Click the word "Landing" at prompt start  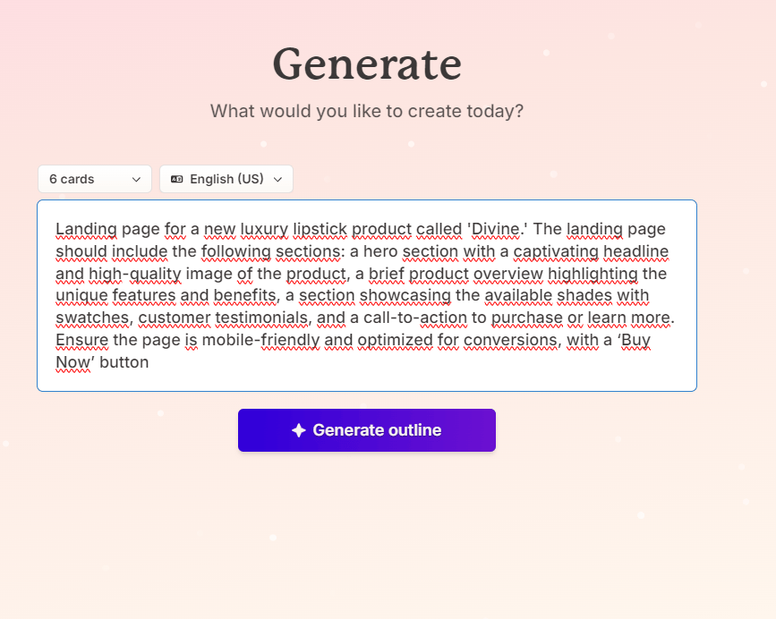point(83,229)
